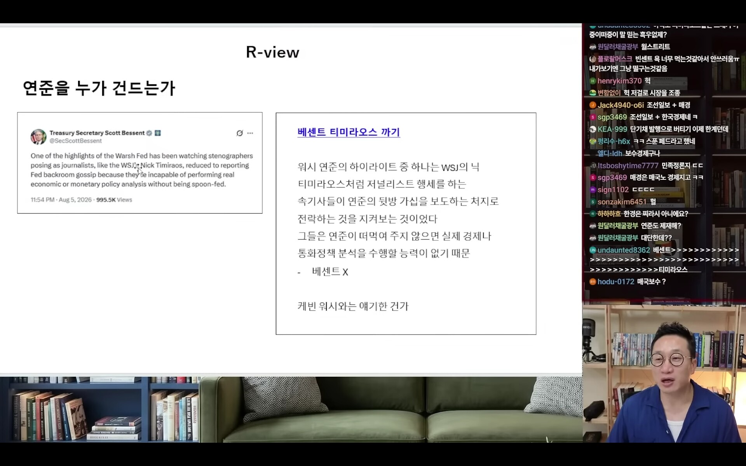Click sign1102's purple chat avatar
Screen dimensions: 746x466
[593, 190]
